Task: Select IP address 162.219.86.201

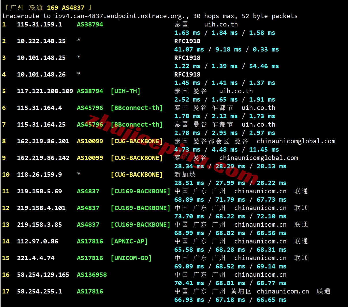Action: [x=43, y=141]
